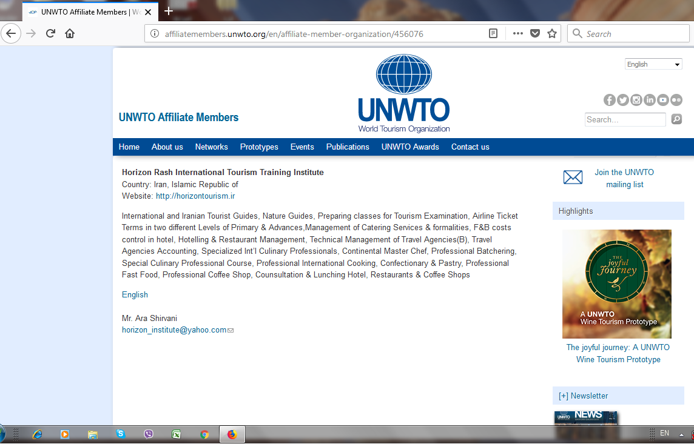Click the browser address bar URL
The height and width of the screenshot is (444, 694).
tap(294, 34)
